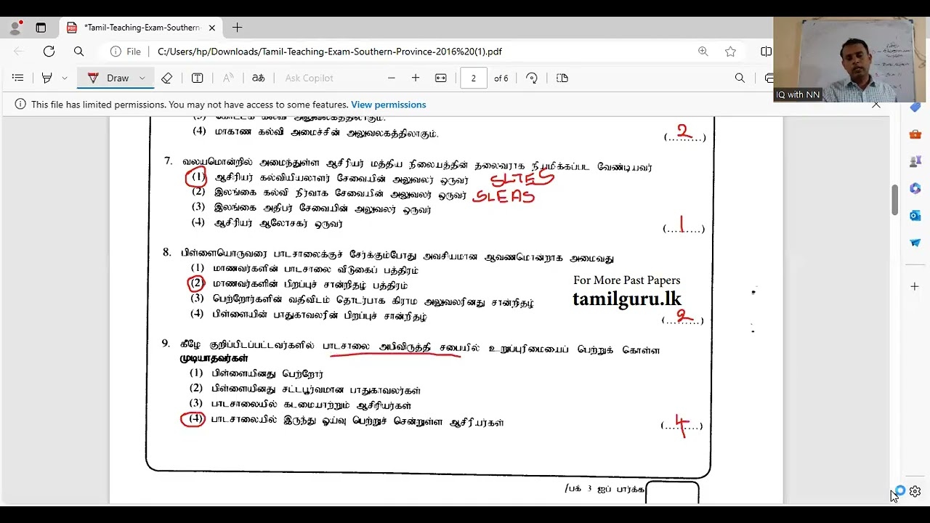The height and width of the screenshot is (523, 930).
Task: Open the tamilguru.lk link text
Action: (627, 299)
